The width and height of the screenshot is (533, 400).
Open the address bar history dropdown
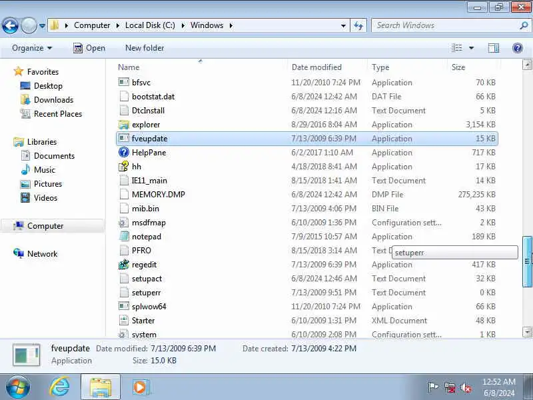coord(343,25)
